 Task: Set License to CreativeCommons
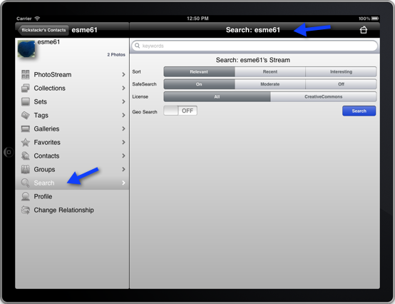tap(324, 97)
